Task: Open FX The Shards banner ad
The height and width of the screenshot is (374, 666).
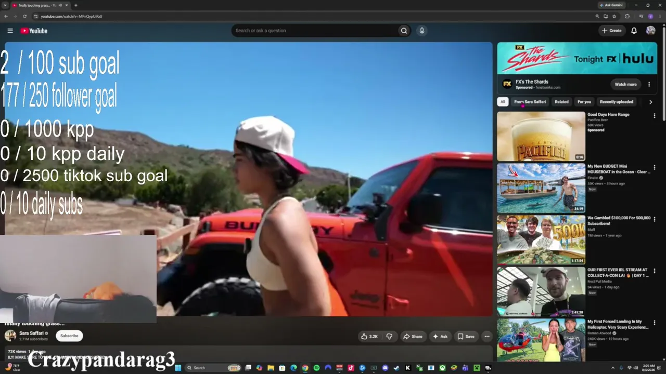Action: tap(577, 59)
